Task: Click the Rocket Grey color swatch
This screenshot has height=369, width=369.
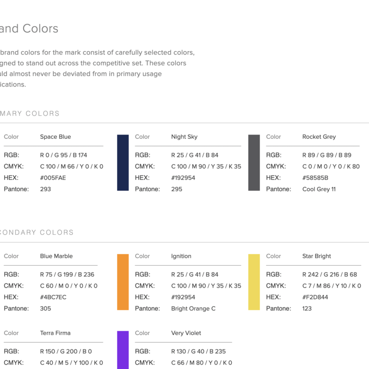Action: coord(254,163)
